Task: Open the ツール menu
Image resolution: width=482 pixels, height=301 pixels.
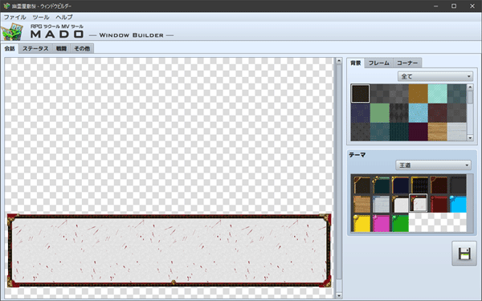Action: (x=41, y=17)
